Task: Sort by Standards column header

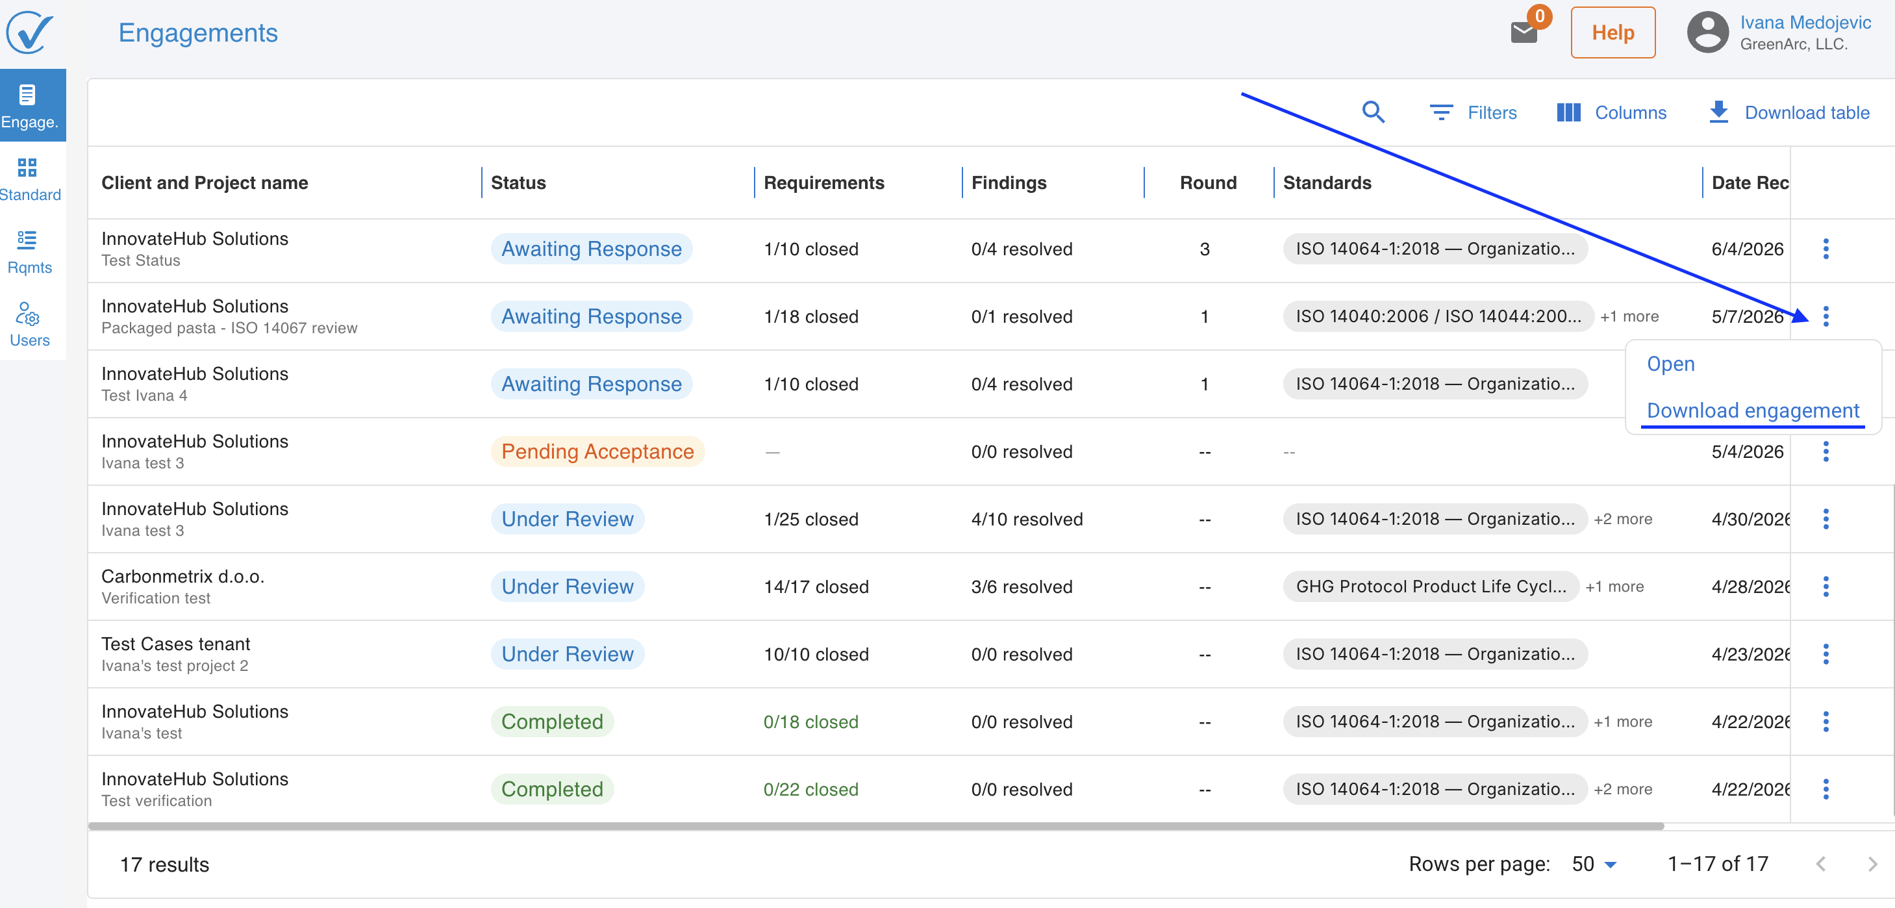Action: click(x=1326, y=183)
